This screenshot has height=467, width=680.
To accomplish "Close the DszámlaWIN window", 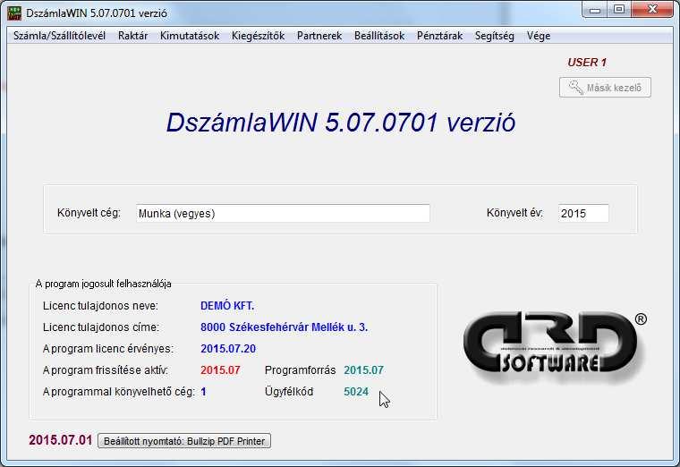I will tap(651, 10).
